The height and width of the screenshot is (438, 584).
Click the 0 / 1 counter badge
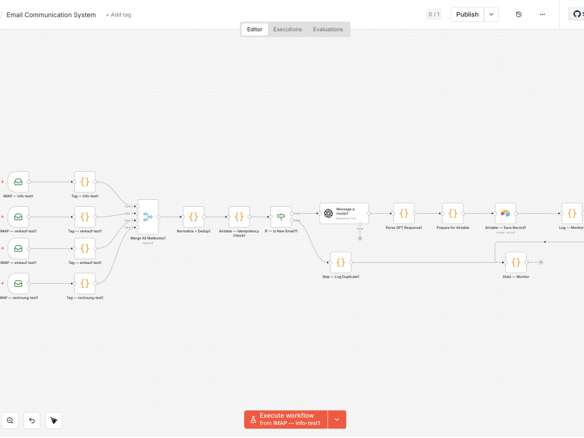[434, 15]
